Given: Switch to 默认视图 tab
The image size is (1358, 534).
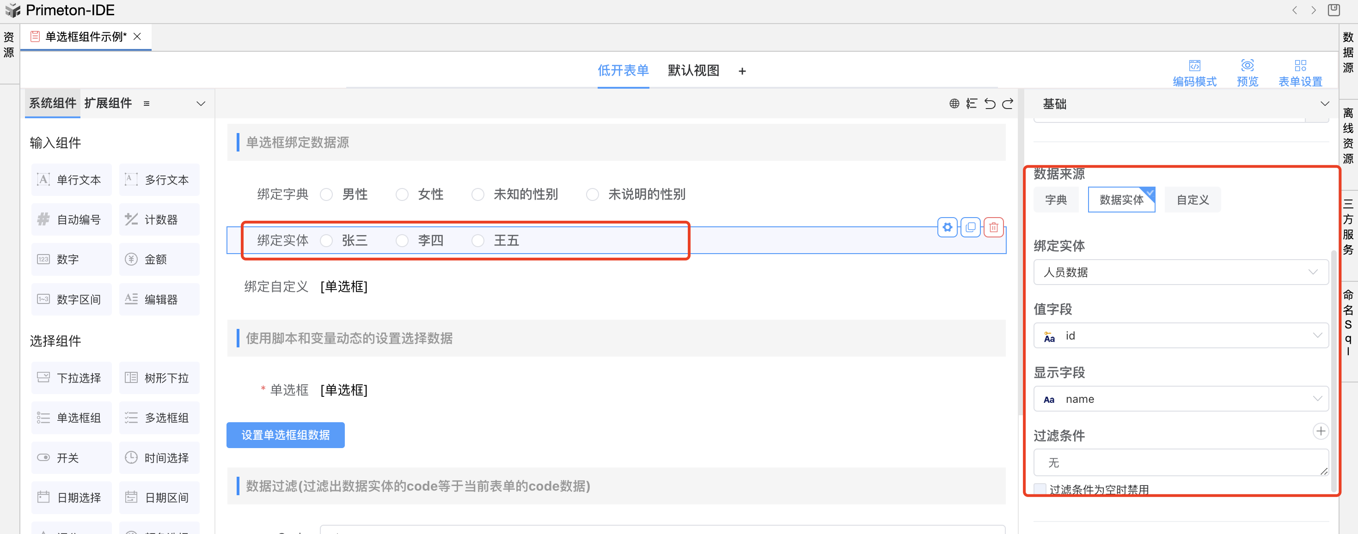Looking at the screenshot, I should pos(693,71).
